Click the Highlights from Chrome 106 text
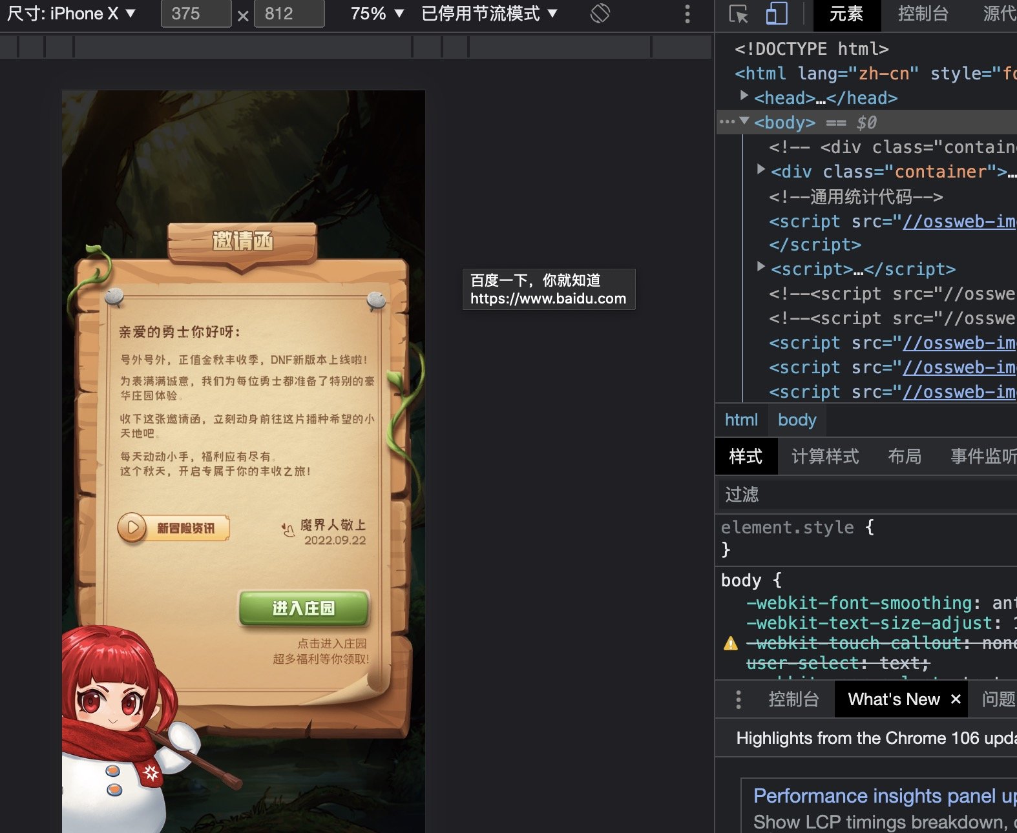The width and height of the screenshot is (1017, 833). coord(876,738)
